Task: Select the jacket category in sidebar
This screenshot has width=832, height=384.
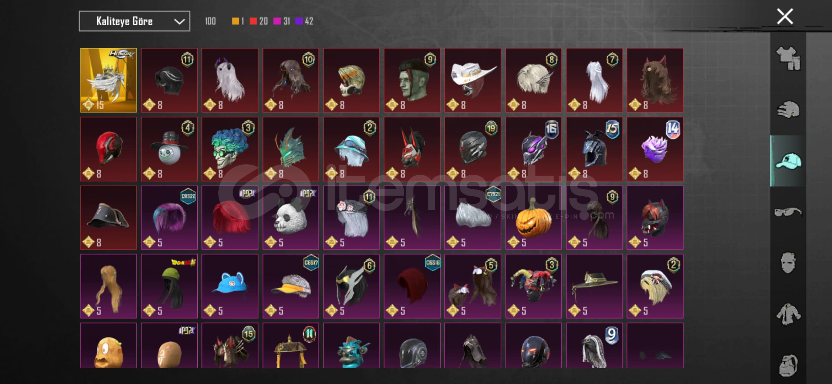Action: (788, 314)
